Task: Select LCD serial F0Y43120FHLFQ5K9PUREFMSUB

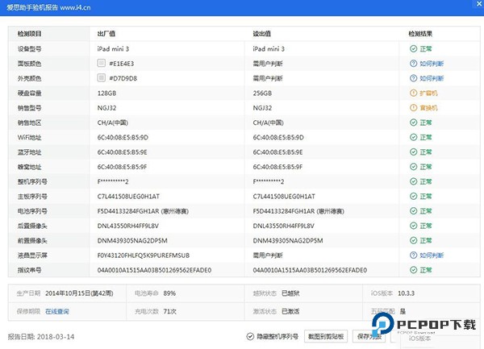Action: point(144,256)
